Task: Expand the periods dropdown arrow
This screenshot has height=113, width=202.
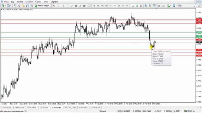Action: pyautogui.click(x=176, y=6)
